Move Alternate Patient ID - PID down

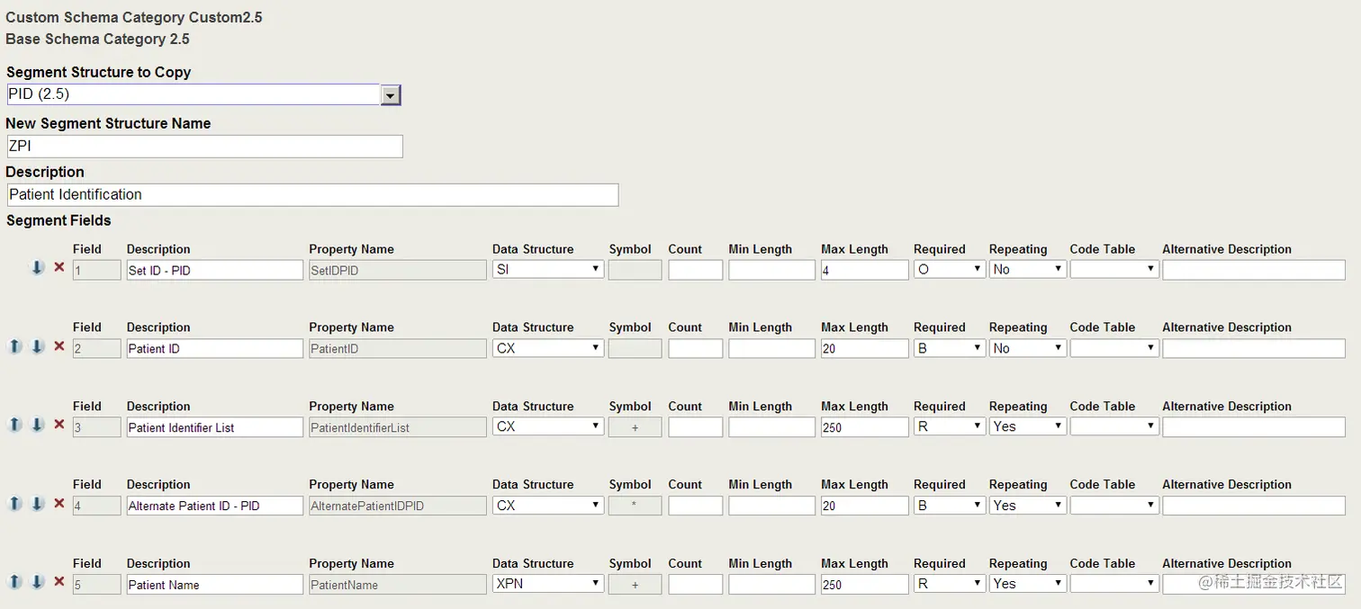[x=38, y=504]
